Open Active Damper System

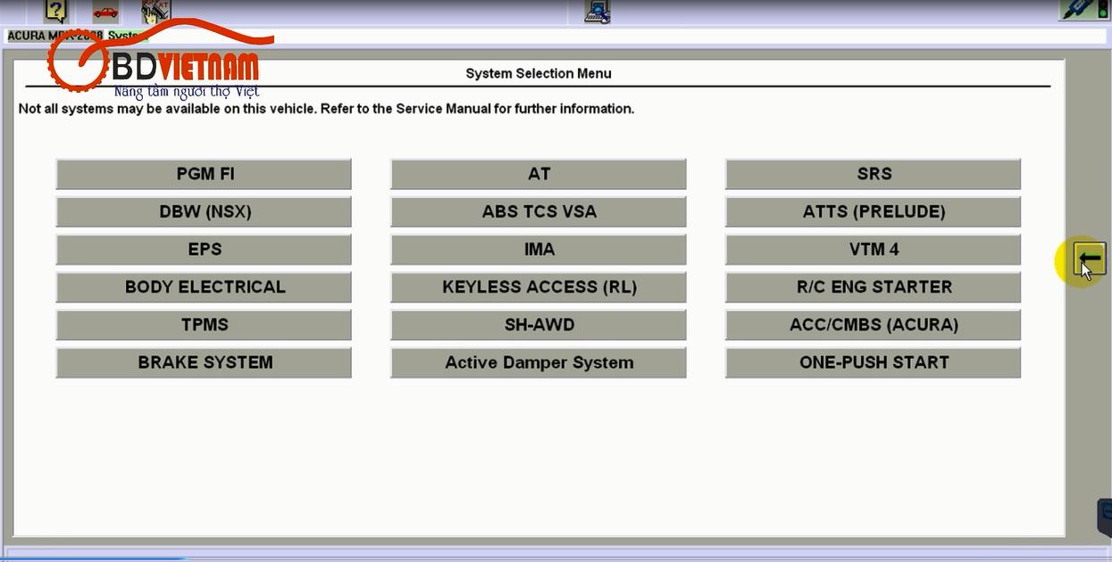539,362
